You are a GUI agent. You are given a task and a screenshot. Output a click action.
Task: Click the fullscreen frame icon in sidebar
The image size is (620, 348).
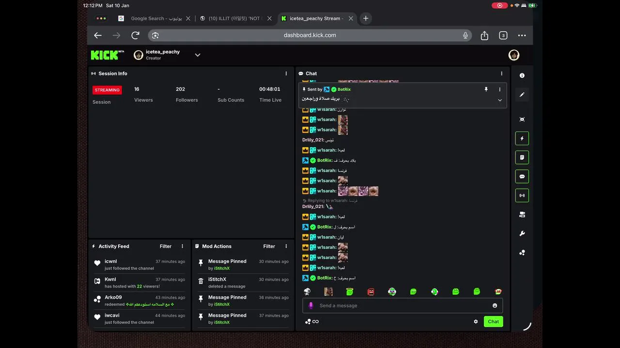click(x=522, y=119)
